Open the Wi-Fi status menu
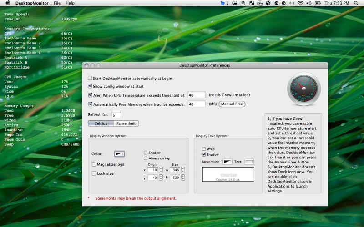364x227 pixels. pos(300,3)
